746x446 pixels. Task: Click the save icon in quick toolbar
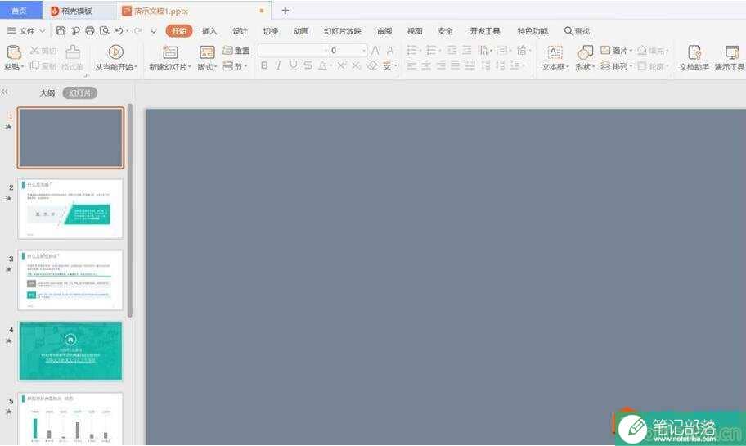pyautogui.click(x=61, y=30)
